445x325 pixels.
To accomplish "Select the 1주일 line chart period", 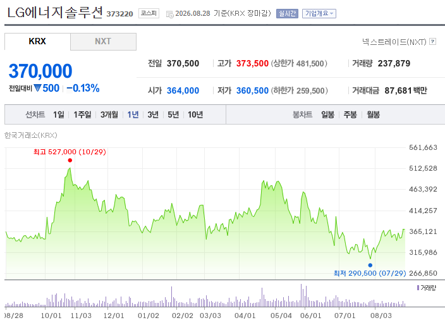I will click(82, 114).
